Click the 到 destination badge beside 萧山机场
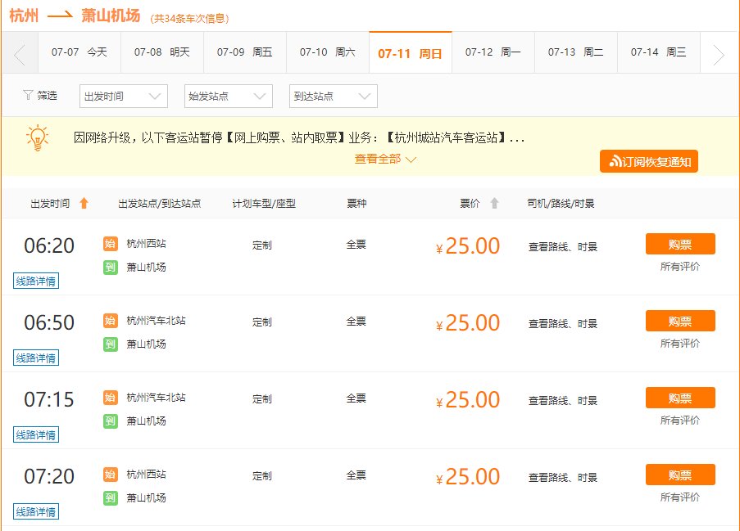 pos(111,267)
